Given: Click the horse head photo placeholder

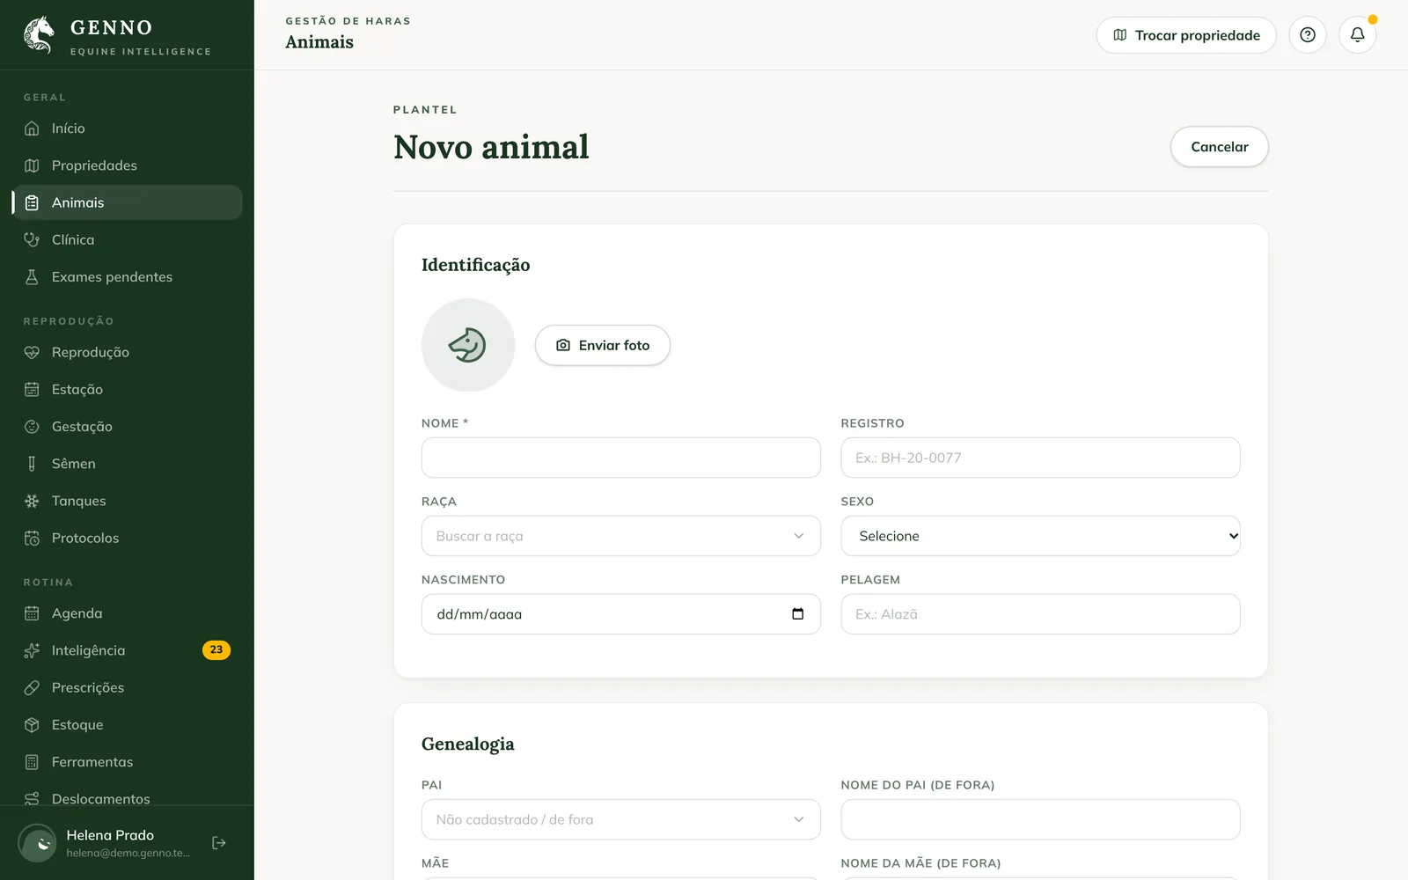Looking at the screenshot, I should point(468,345).
